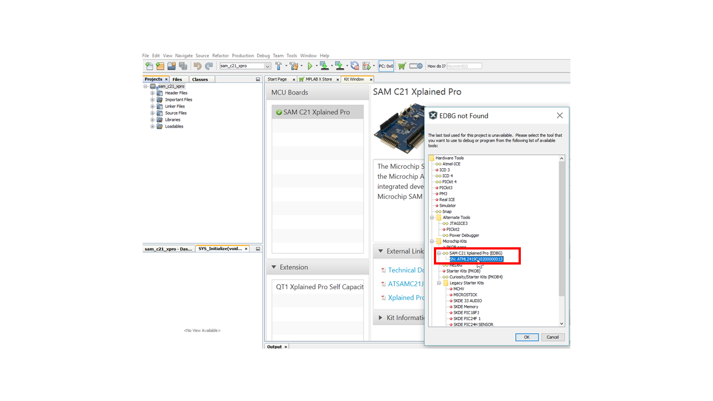
Task: Open the Production menu
Action: click(x=243, y=56)
